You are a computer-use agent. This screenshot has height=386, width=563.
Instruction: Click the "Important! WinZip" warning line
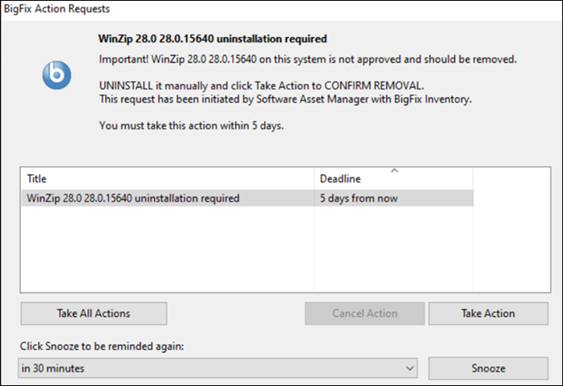[x=308, y=60]
